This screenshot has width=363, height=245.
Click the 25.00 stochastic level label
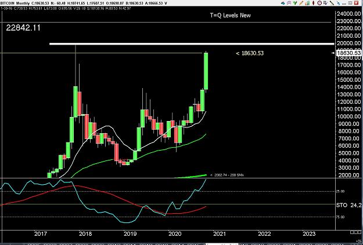click(340, 192)
